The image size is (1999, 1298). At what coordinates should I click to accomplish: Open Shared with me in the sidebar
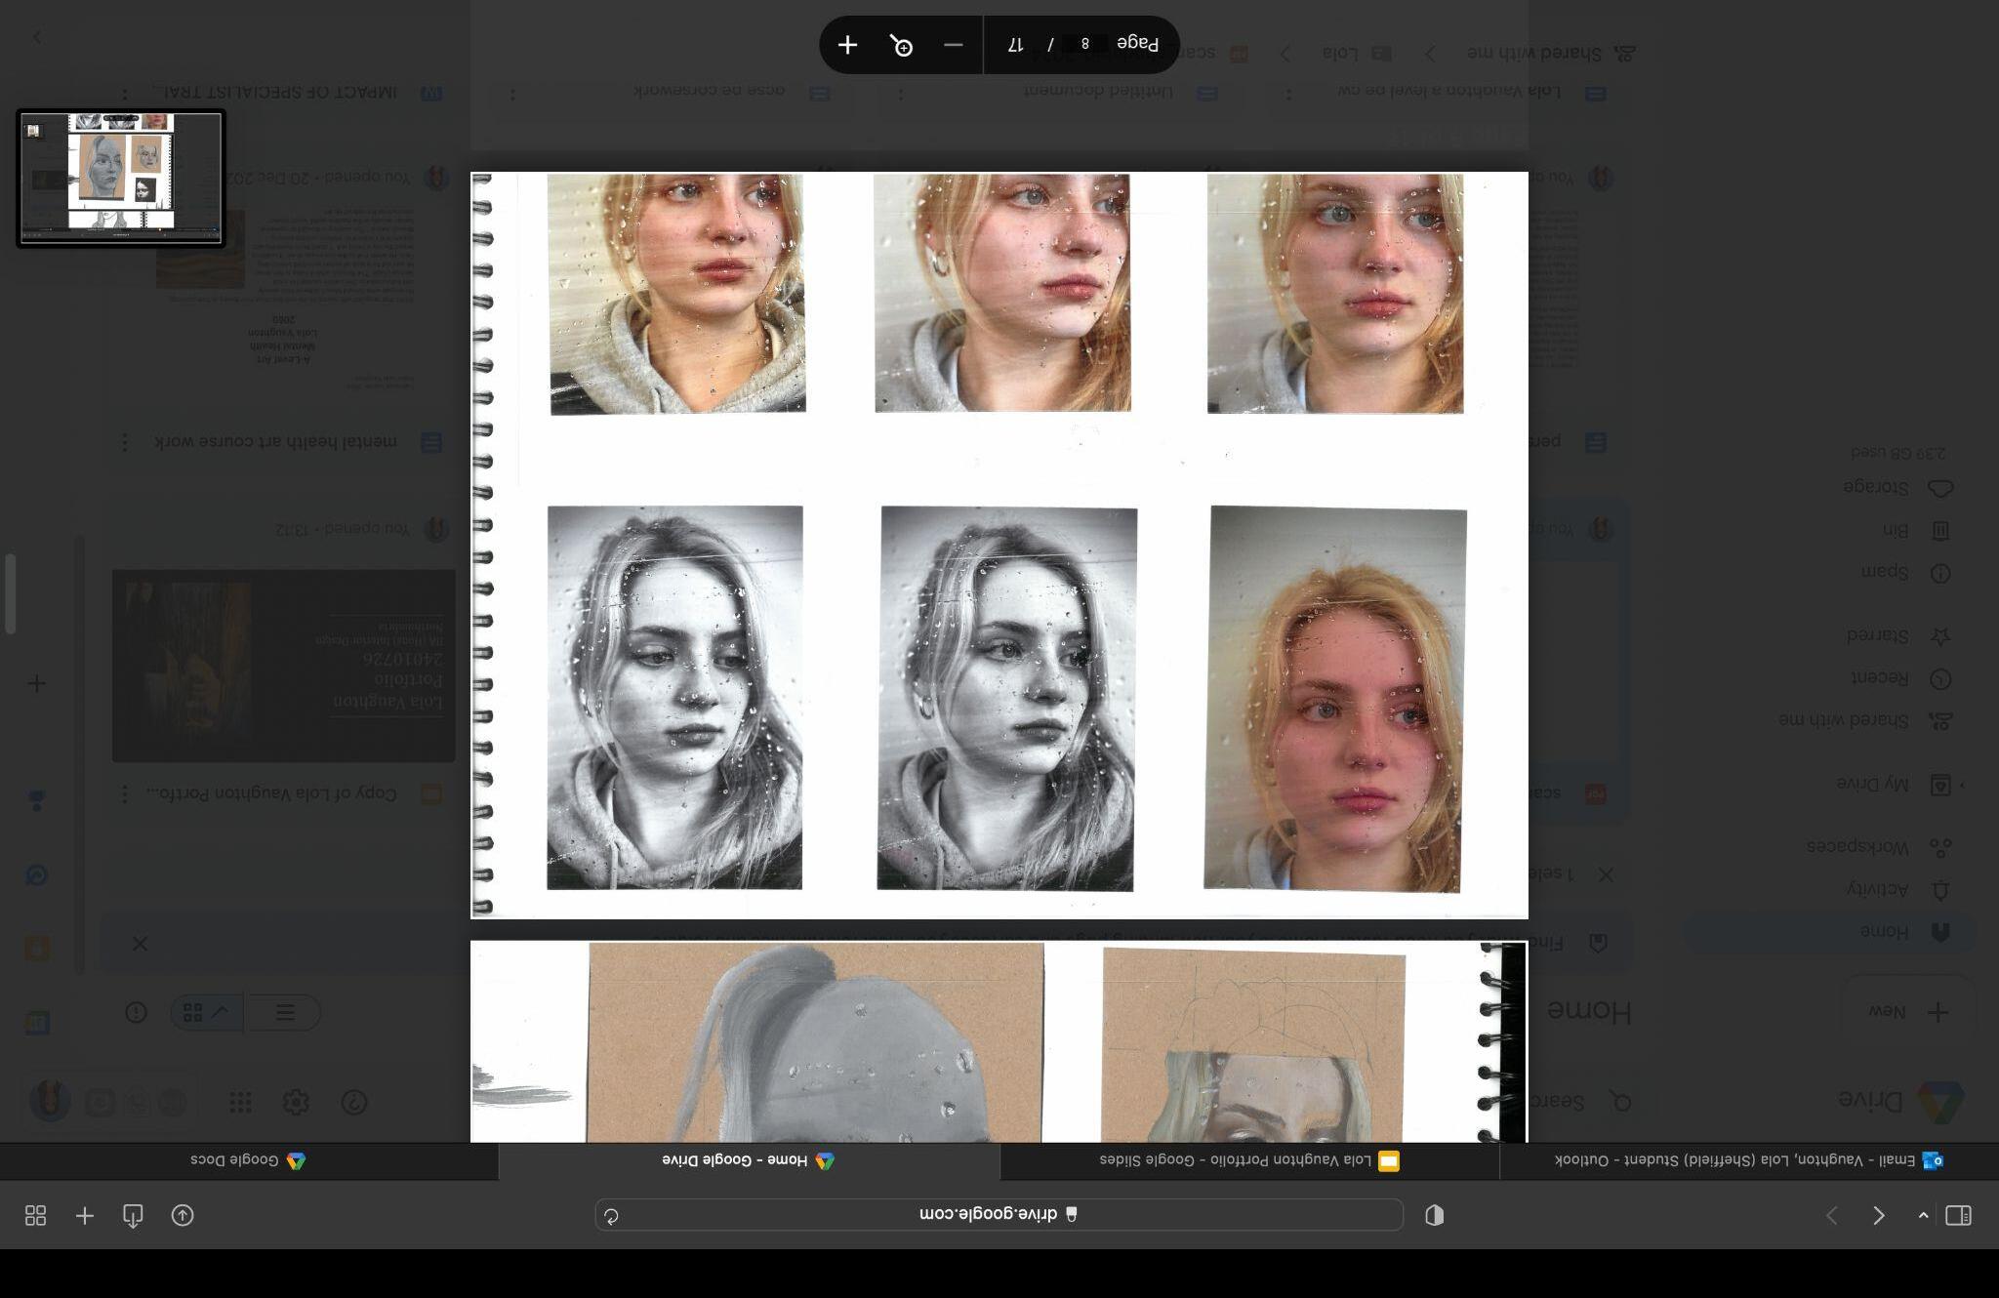point(1864,720)
